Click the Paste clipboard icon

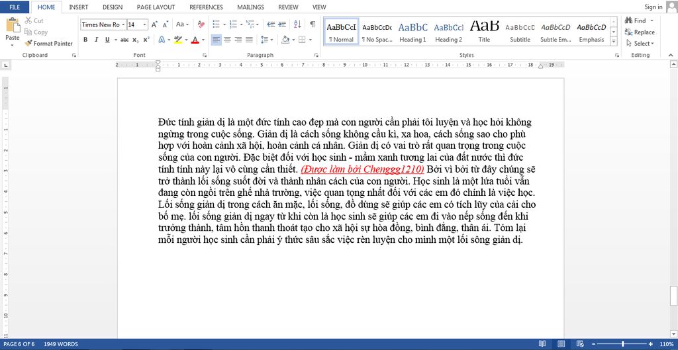coord(12,26)
